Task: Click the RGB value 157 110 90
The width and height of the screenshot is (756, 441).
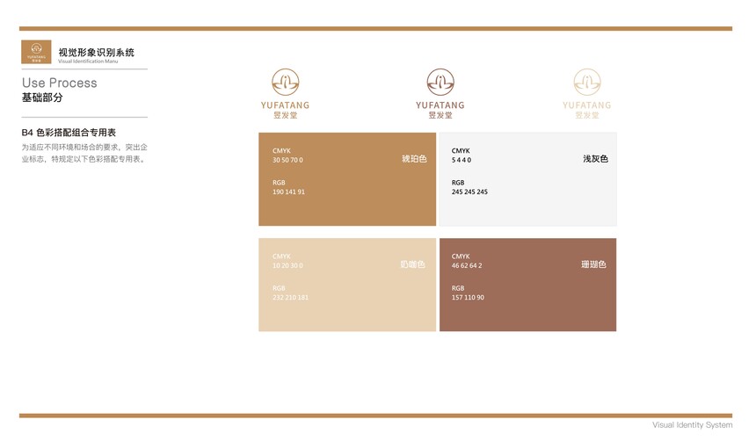Action: pyautogui.click(x=469, y=298)
